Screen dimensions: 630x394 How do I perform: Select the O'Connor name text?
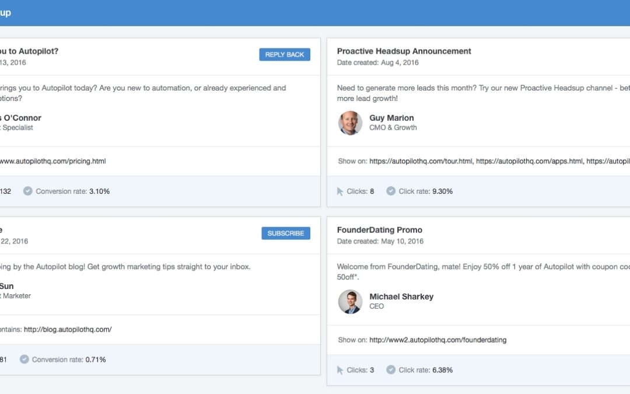click(x=20, y=118)
